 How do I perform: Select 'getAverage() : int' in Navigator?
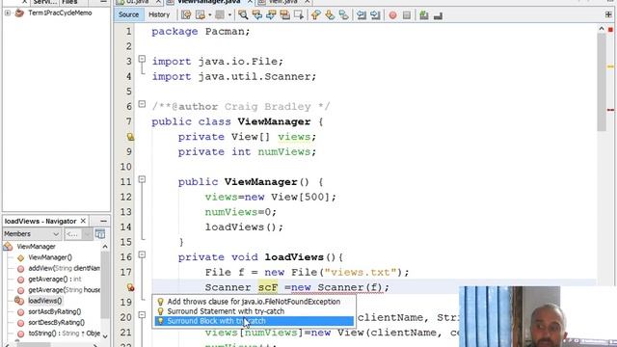pyautogui.click(x=55, y=280)
